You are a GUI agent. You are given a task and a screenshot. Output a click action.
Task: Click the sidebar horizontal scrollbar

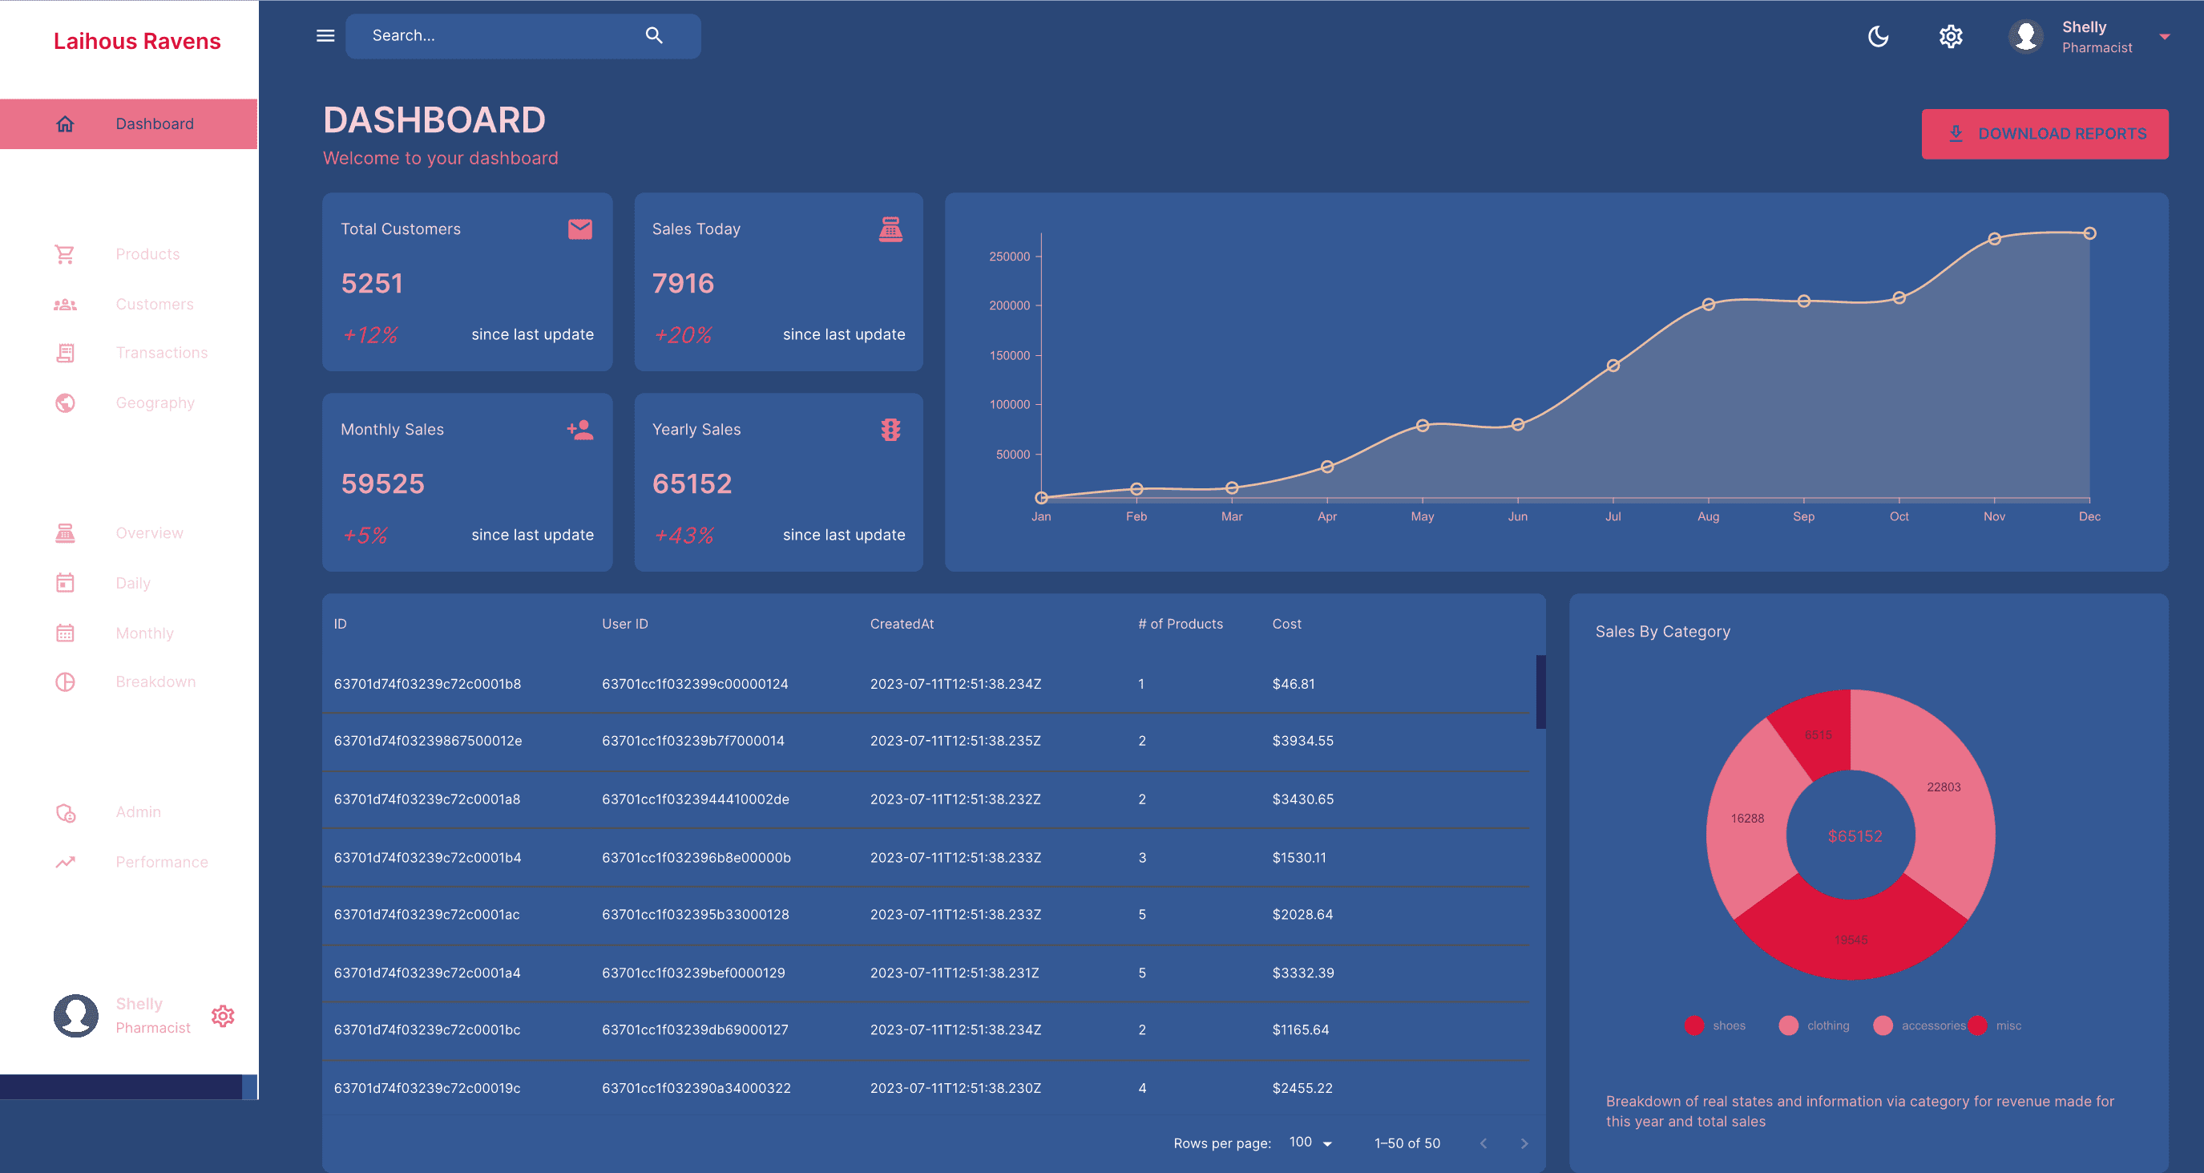click(x=121, y=1087)
